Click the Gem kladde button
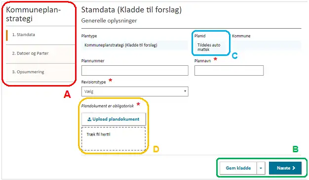309x180 pixels. coord(238,168)
